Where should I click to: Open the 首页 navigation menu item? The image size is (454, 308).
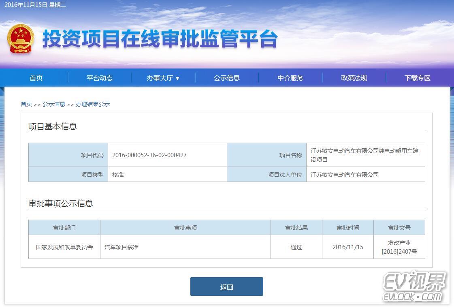[36, 78]
